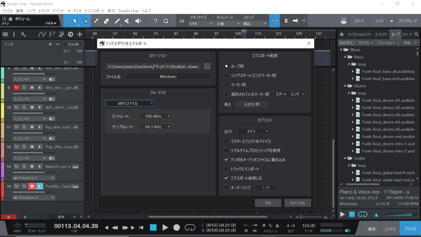Rewind using the transport bar
The height and width of the screenshot is (237, 421).
point(114,228)
